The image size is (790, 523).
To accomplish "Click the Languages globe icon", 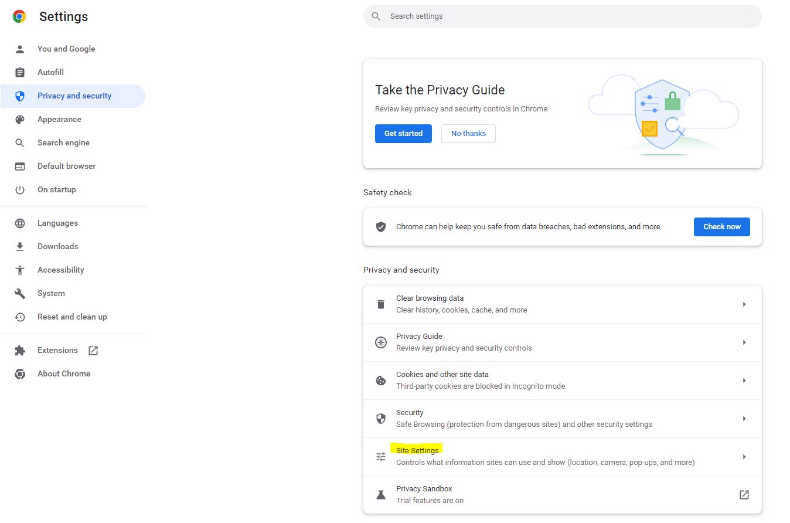I will click(20, 223).
